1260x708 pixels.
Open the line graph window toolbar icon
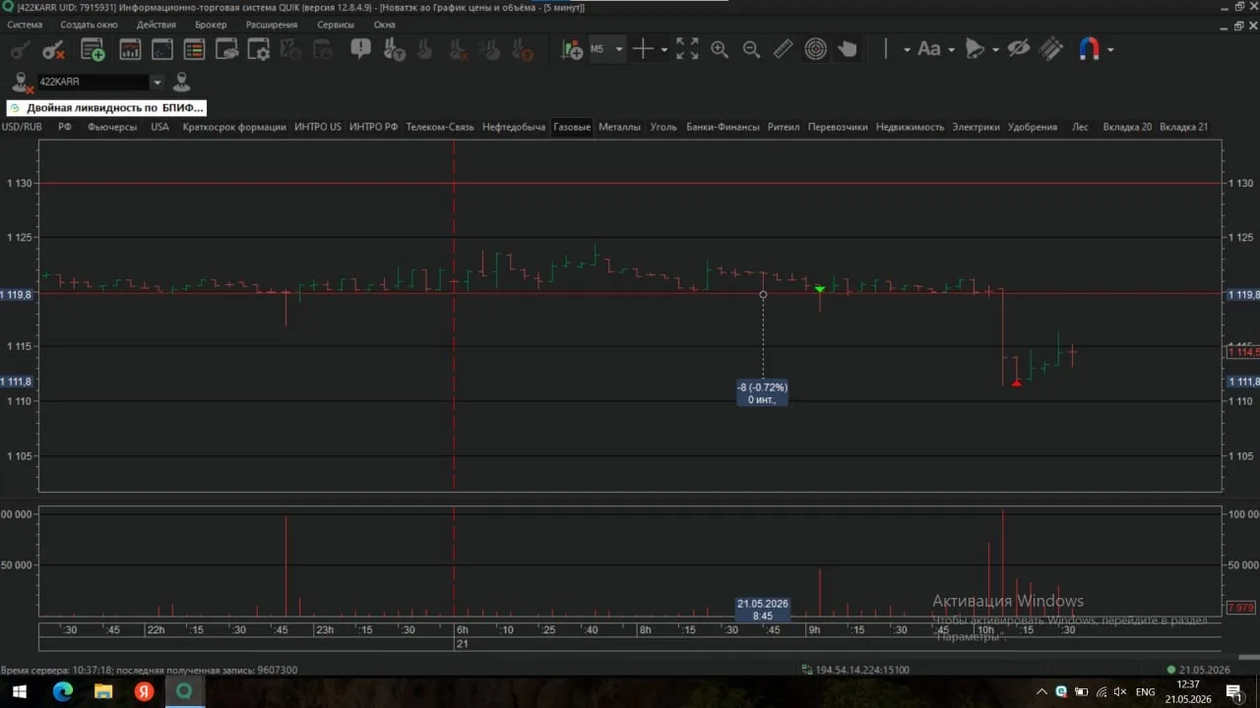pos(162,49)
